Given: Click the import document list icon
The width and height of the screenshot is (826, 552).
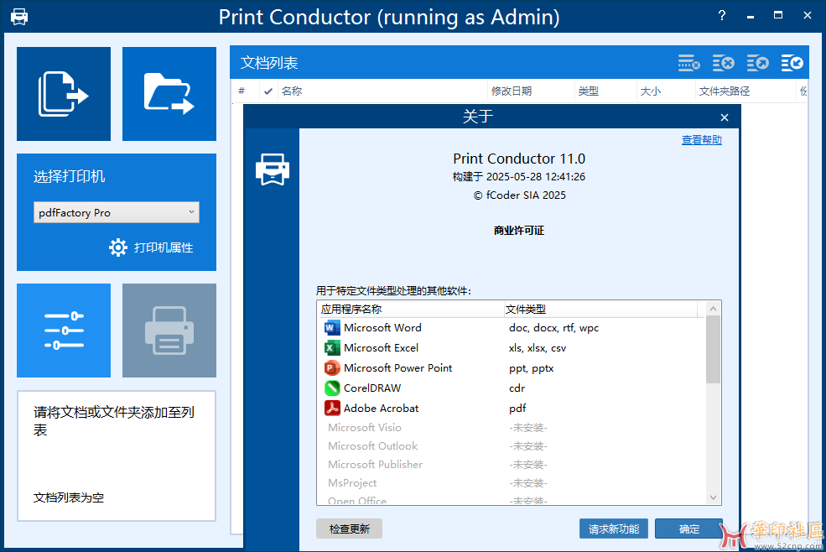Looking at the screenshot, I should coord(792,63).
